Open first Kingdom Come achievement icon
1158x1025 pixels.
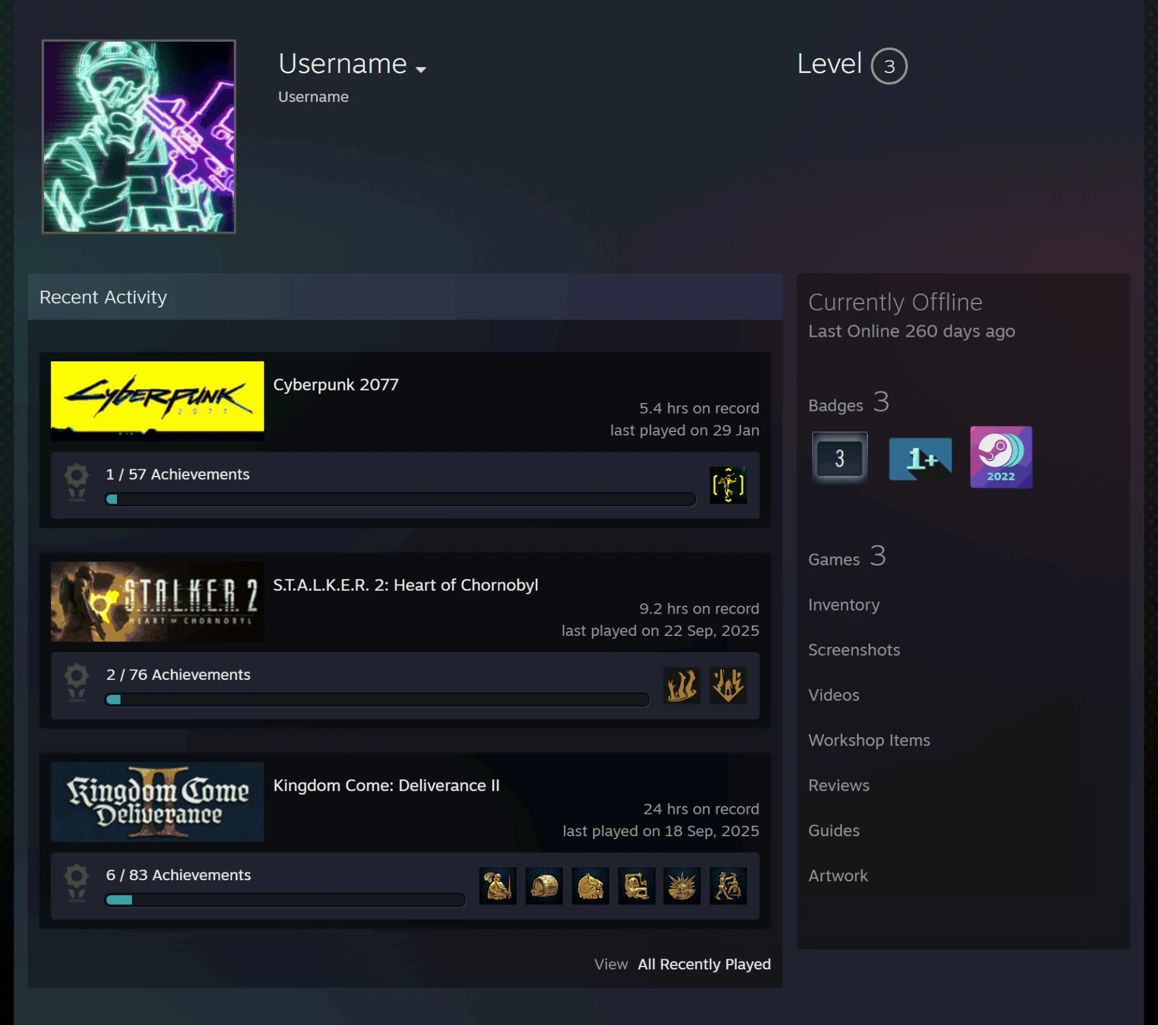click(x=498, y=886)
